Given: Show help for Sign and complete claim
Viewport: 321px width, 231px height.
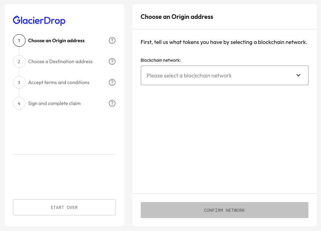Looking at the screenshot, I should click(x=112, y=103).
